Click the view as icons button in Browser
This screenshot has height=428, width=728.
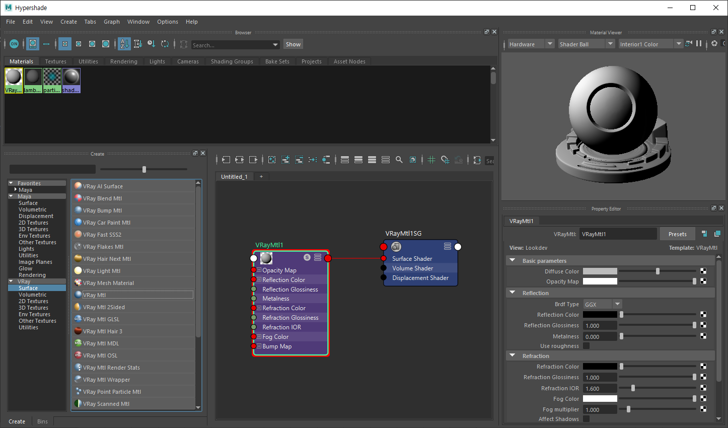point(33,44)
